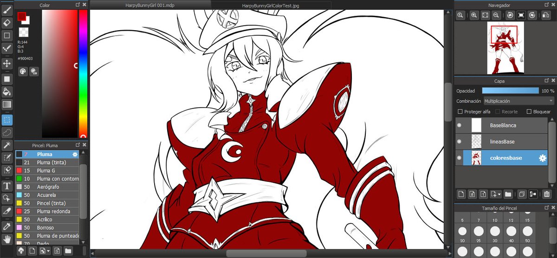557x258 pixels.
Task: Fit canvas to window in Navegador
Action: click(x=485, y=15)
